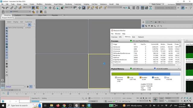
Task: Activate the Select and Scale tool
Action: [x=58, y=8]
